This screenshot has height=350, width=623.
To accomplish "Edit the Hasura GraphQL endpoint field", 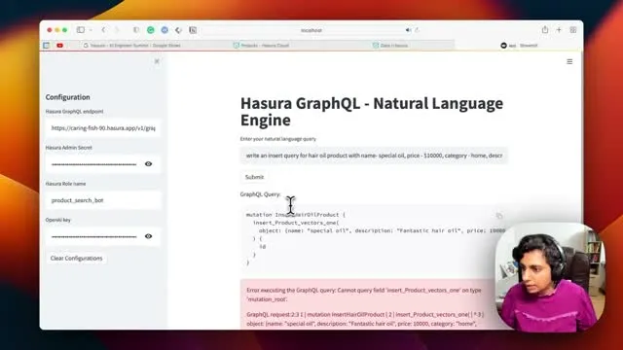I will [x=103, y=128].
